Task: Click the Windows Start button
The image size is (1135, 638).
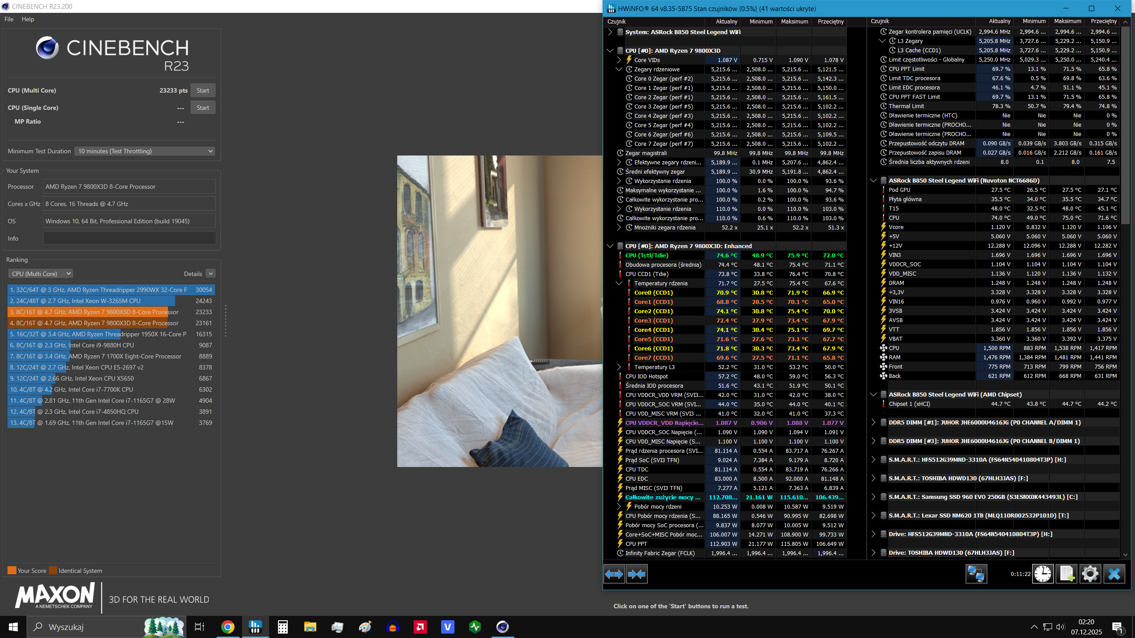Action: pyautogui.click(x=13, y=627)
